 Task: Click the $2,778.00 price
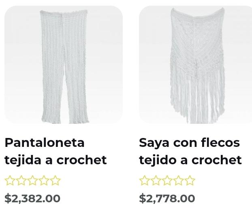tap(167, 198)
